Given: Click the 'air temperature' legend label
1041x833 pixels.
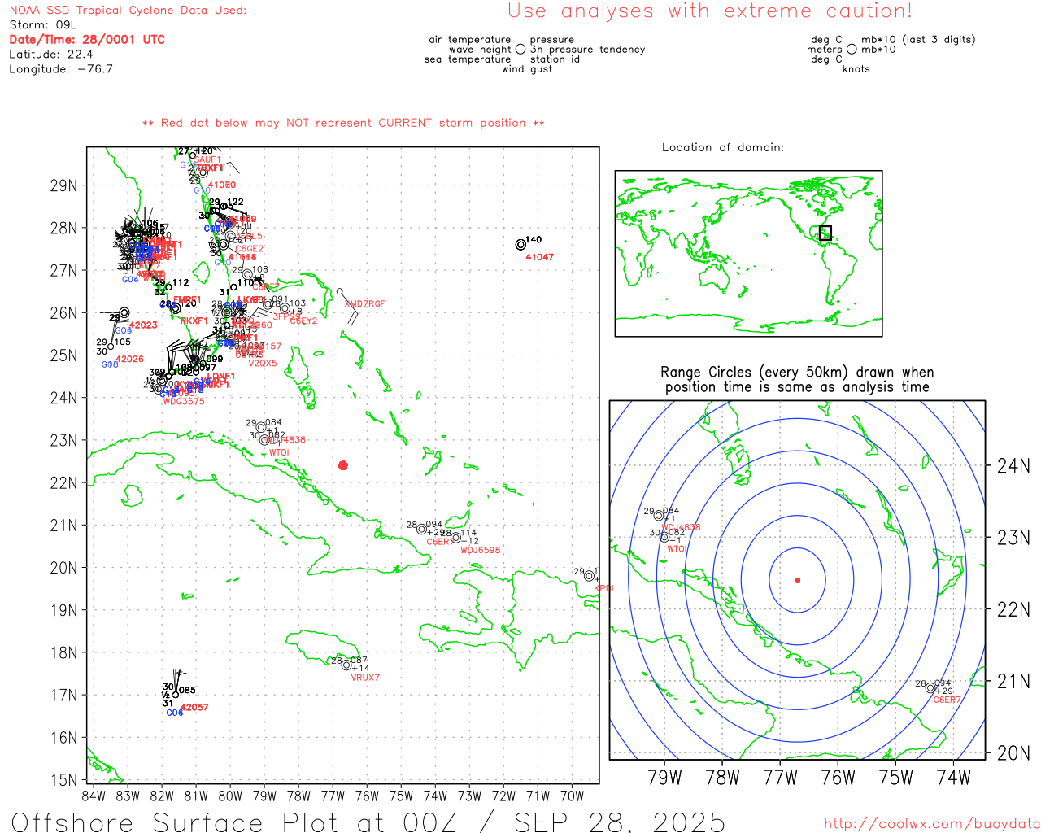Looking at the screenshot, I should click(x=470, y=40).
